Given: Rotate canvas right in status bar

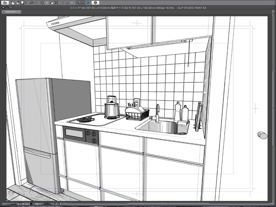Looking at the screenshot, I should [59, 204].
